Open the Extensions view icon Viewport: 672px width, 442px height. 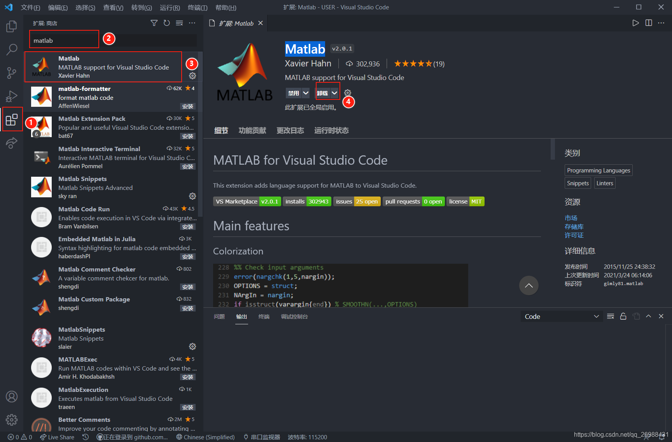click(x=12, y=119)
